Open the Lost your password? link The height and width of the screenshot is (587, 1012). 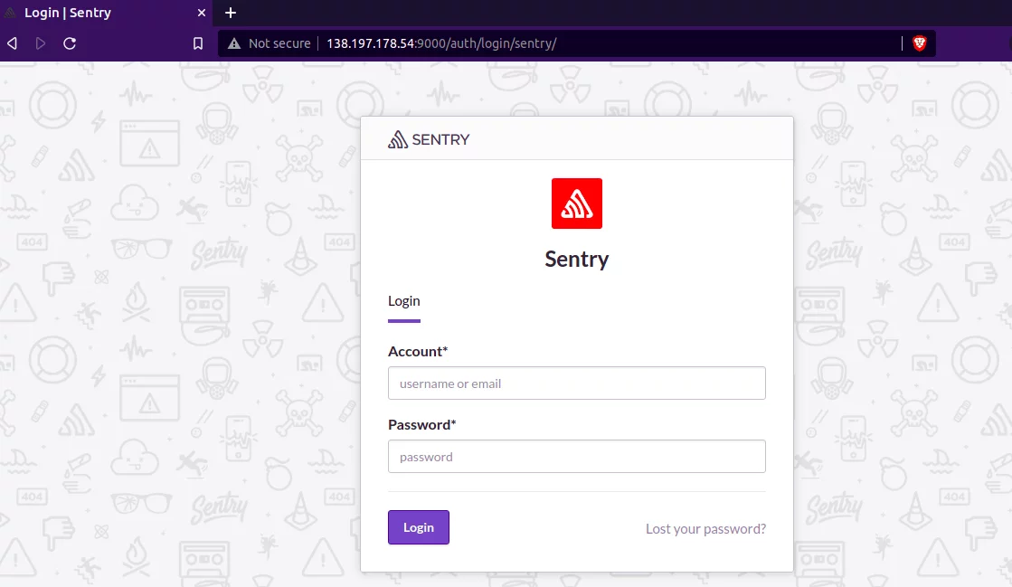click(x=705, y=529)
